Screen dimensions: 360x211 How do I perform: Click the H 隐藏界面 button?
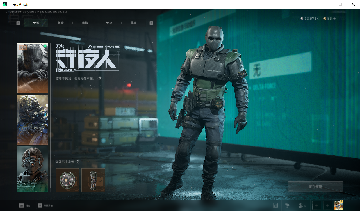coord(45,206)
